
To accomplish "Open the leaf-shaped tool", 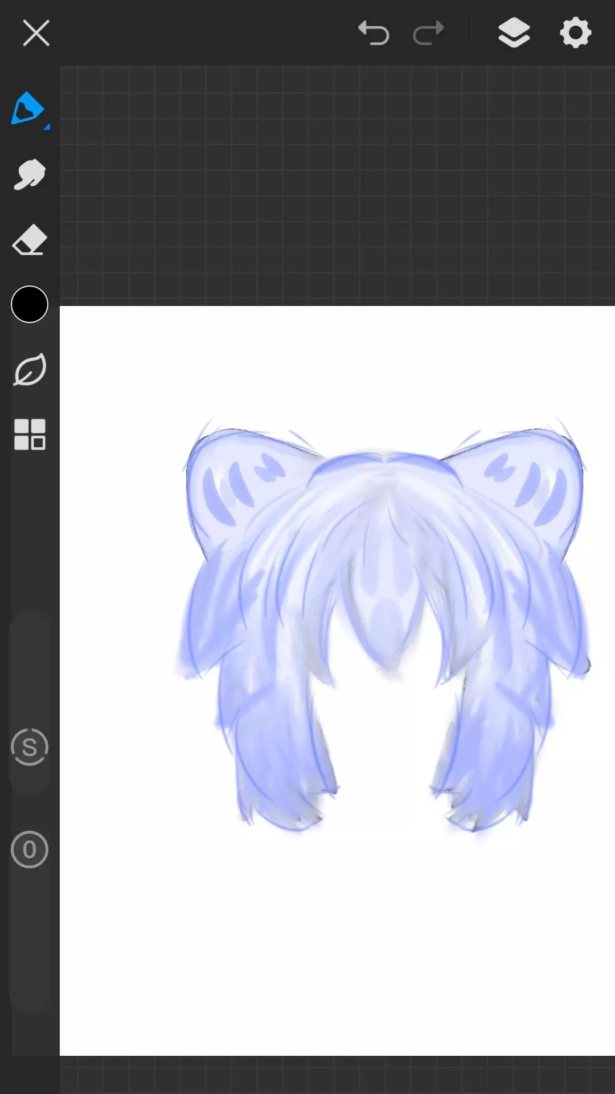I will [x=30, y=370].
